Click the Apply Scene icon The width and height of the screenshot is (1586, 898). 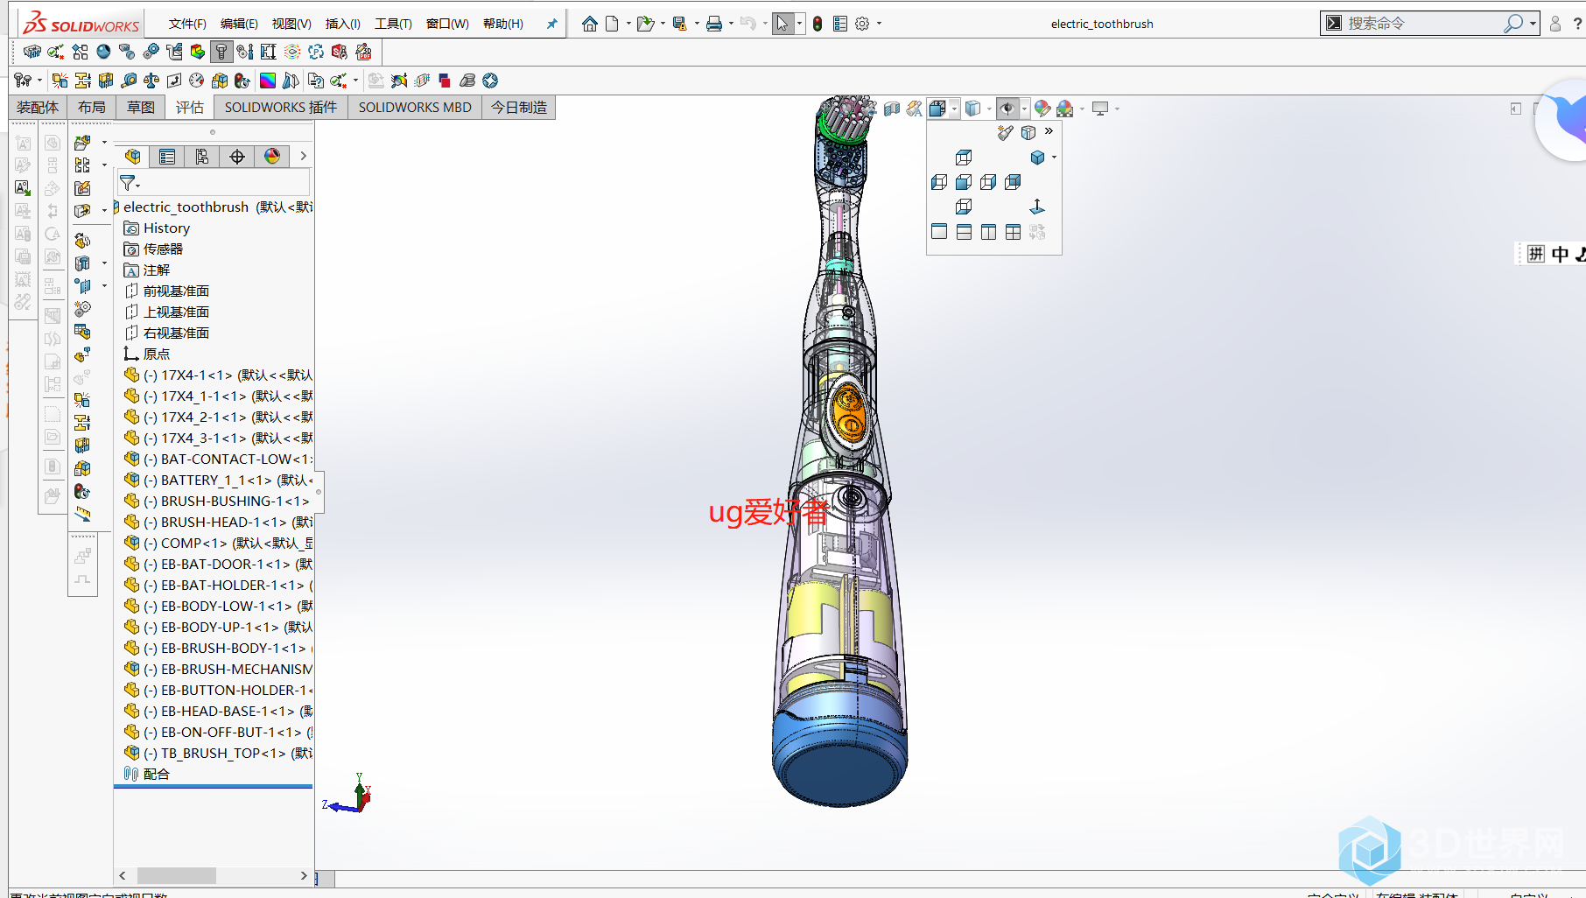click(1065, 109)
